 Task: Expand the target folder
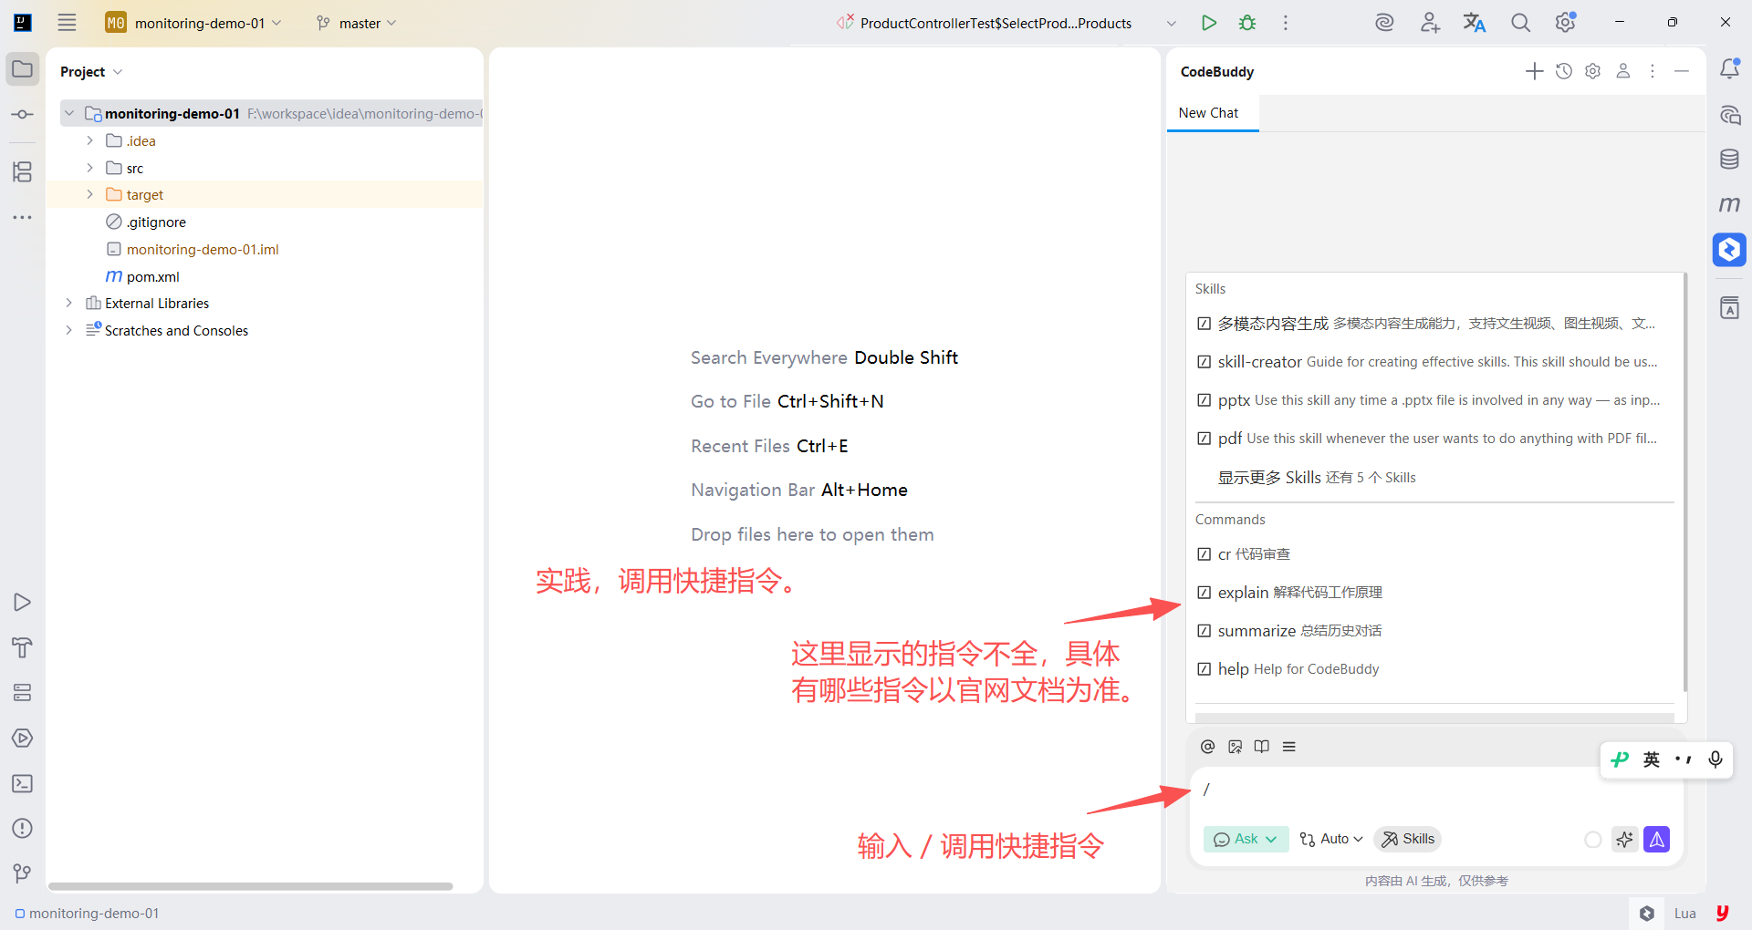coord(89,194)
